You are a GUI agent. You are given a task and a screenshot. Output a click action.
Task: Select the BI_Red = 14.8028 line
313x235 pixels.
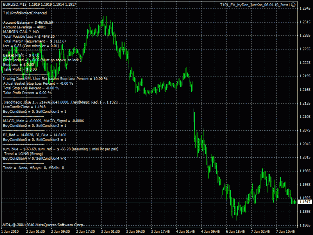[x=35, y=135]
